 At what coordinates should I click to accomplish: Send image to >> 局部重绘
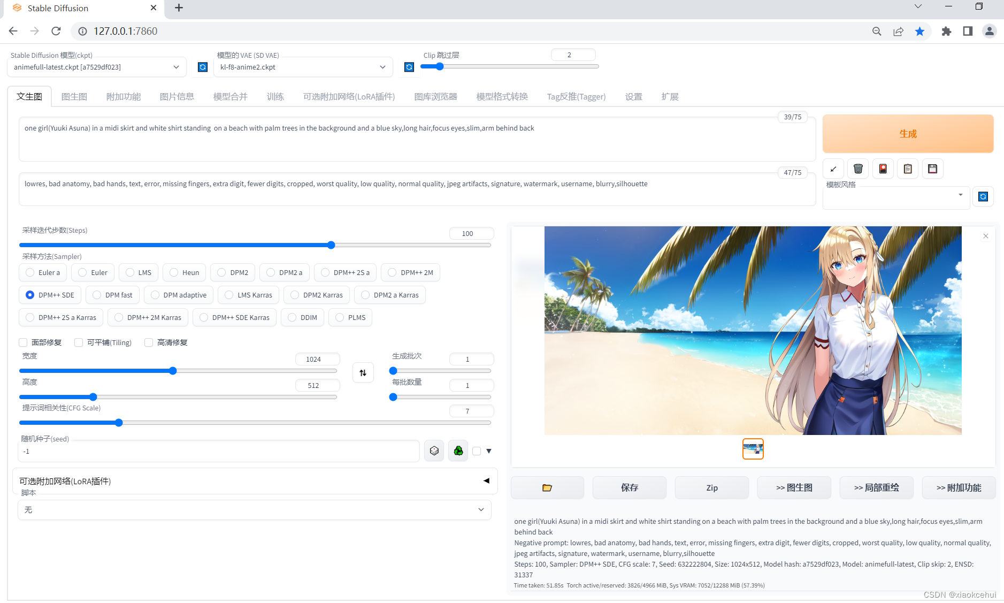(877, 487)
